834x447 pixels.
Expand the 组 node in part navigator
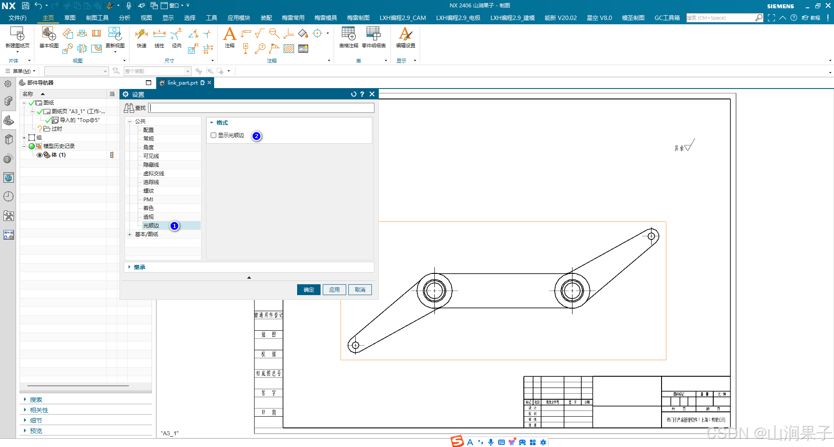(x=24, y=138)
